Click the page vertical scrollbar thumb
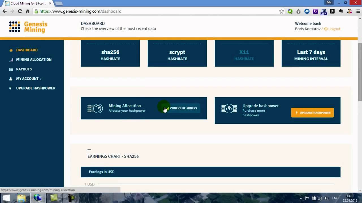Image resolution: width=362 pixels, height=203 pixels. pyautogui.click(x=360, y=72)
